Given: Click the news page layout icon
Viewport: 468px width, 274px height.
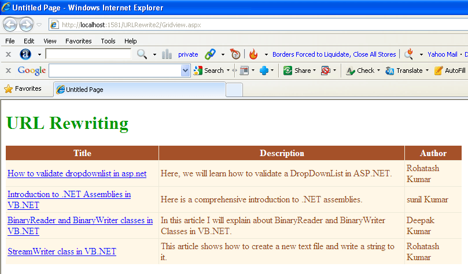Looking at the screenshot, I should point(244,71).
